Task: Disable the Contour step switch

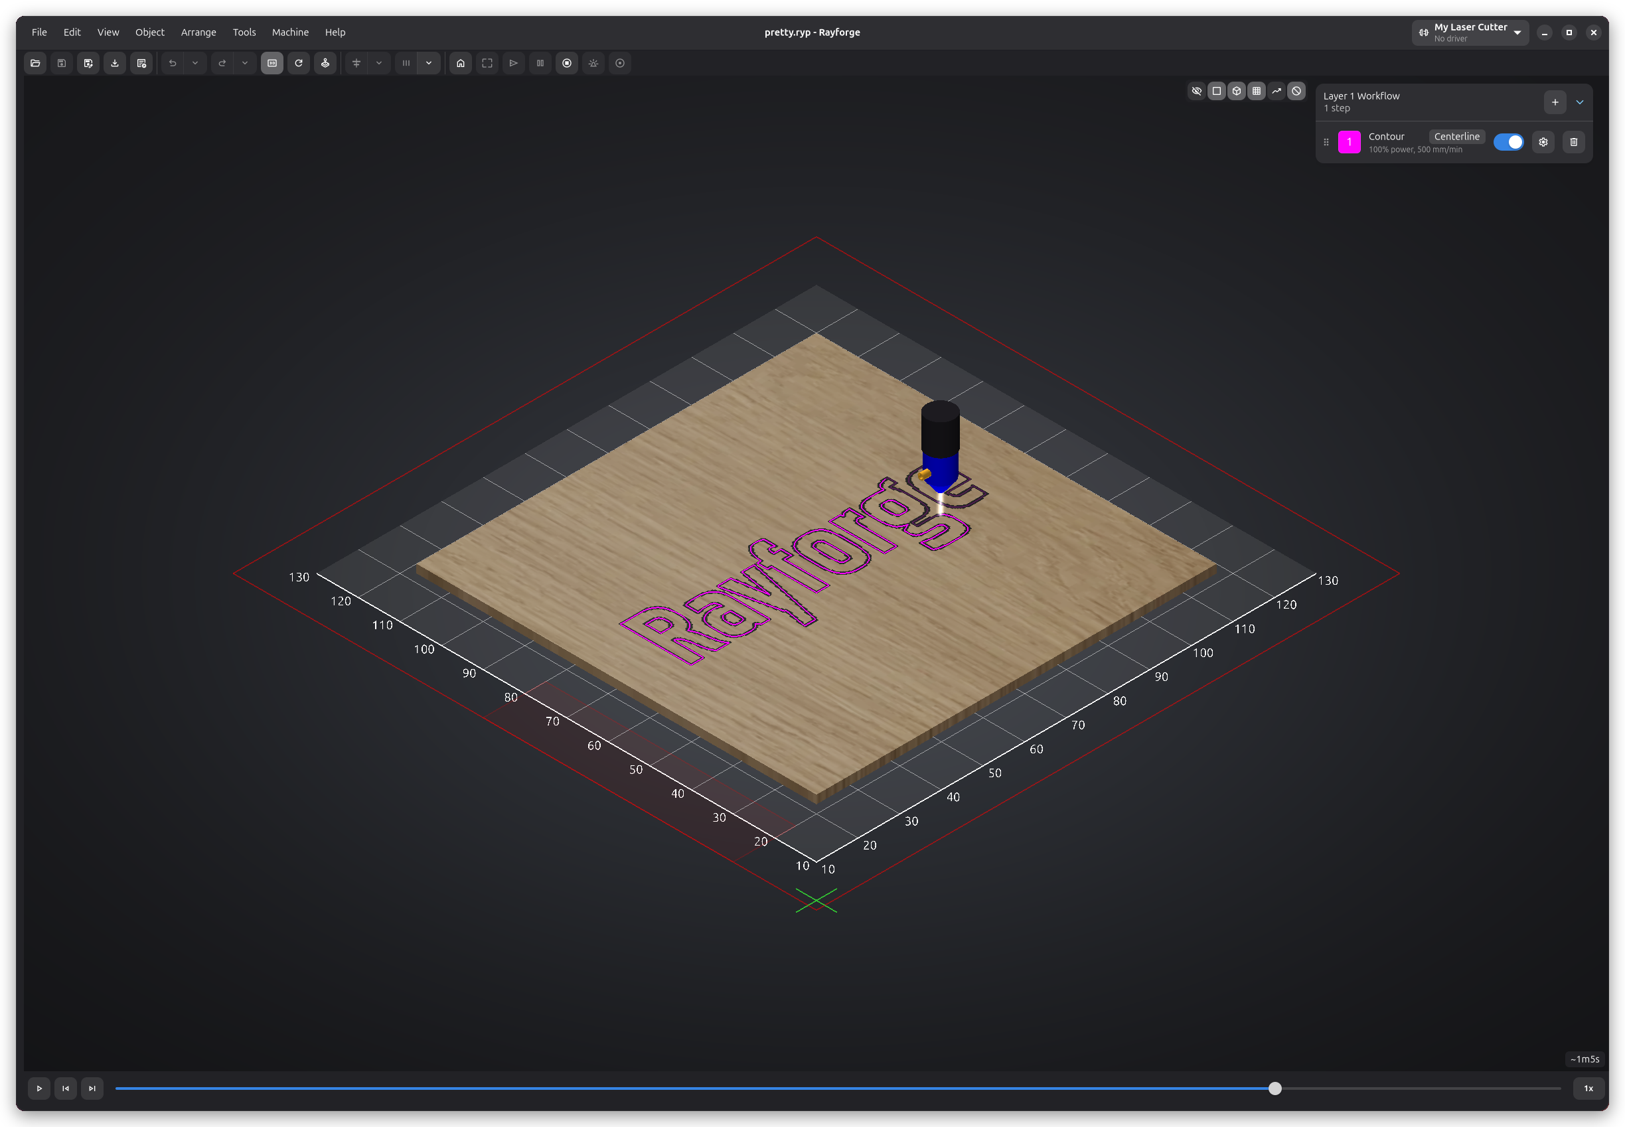Action: [x=1508, y=142]
